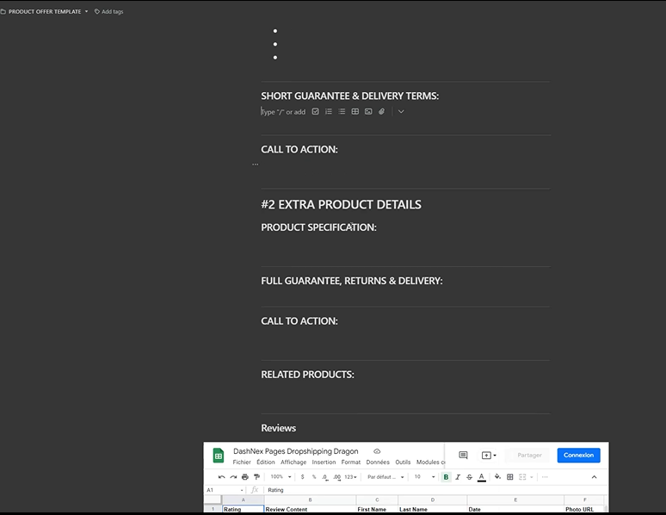Insert a table from the inline toolbar
The height and width of the screenshot is (515, 666).
point(355,111)
